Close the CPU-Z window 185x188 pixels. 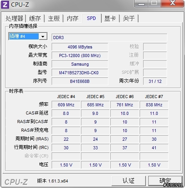click(172, 4)
